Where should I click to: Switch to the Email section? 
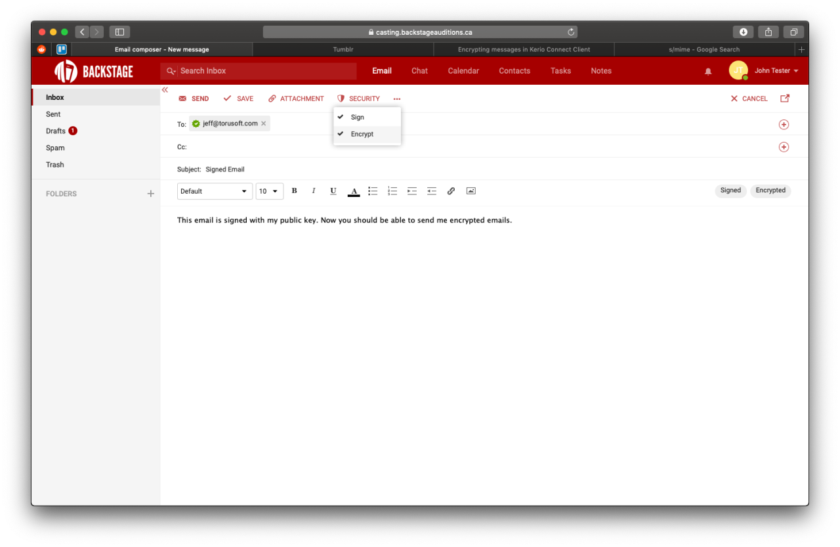(x=382, y=71)
